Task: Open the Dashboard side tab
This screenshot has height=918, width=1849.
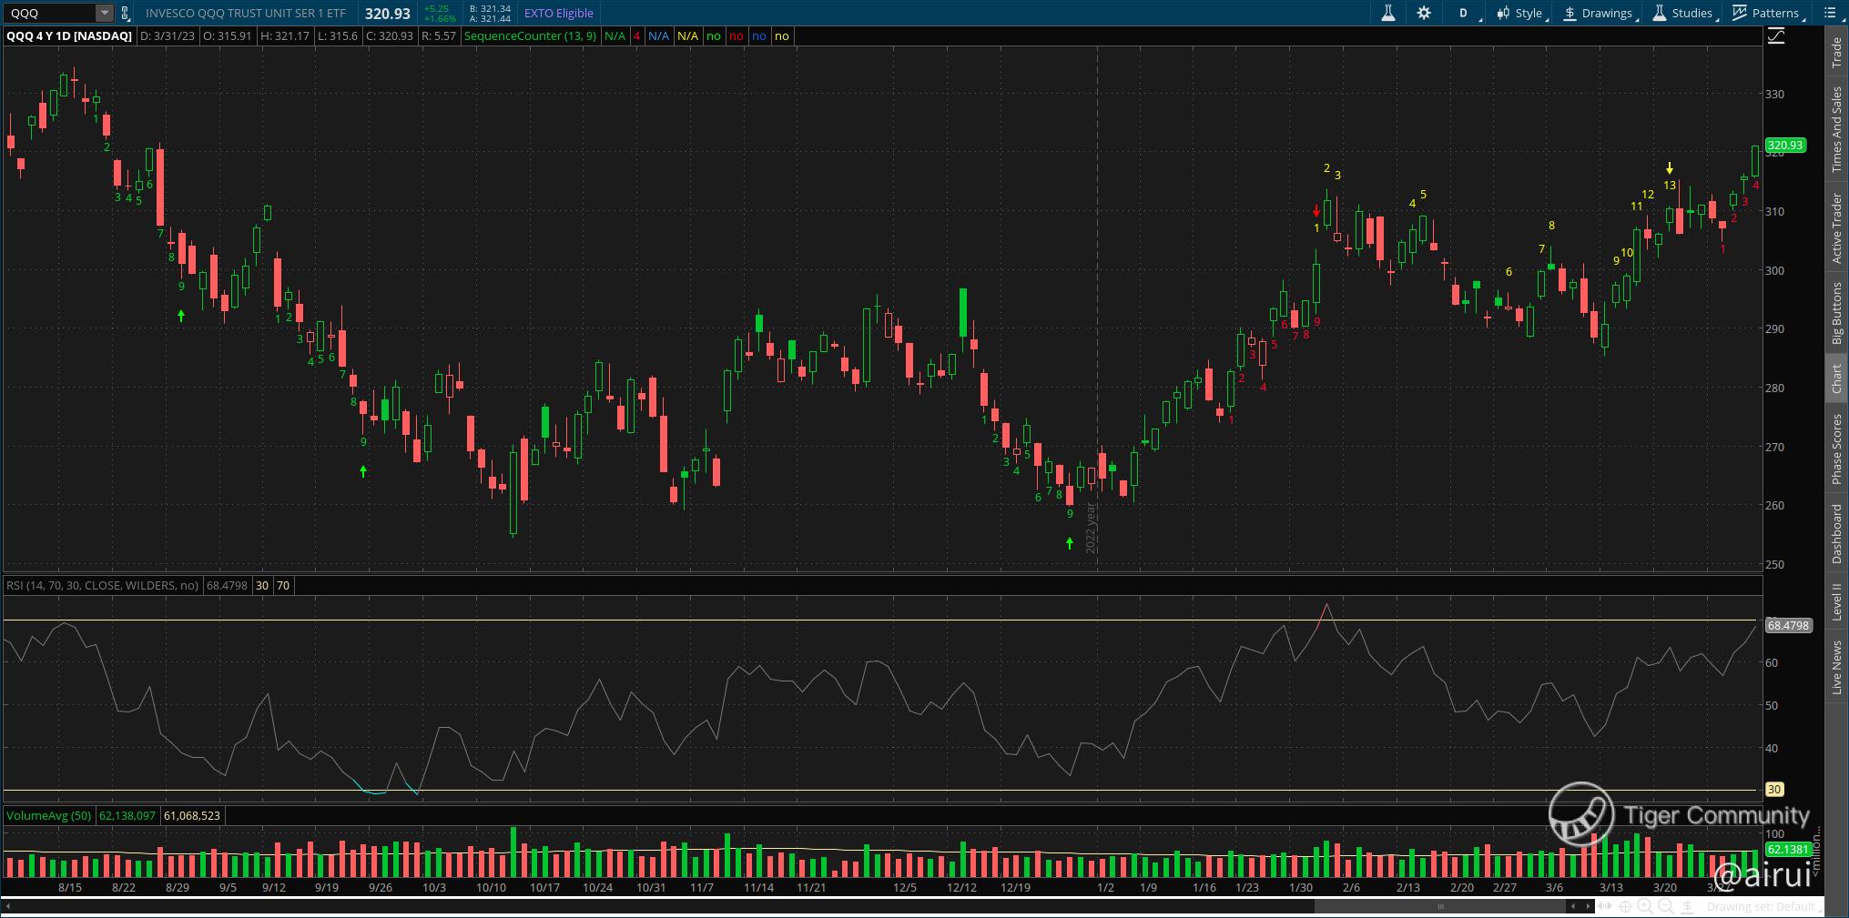Action: point(1836,534)
